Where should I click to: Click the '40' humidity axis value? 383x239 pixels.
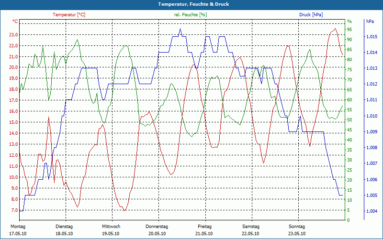coord(349,140)
